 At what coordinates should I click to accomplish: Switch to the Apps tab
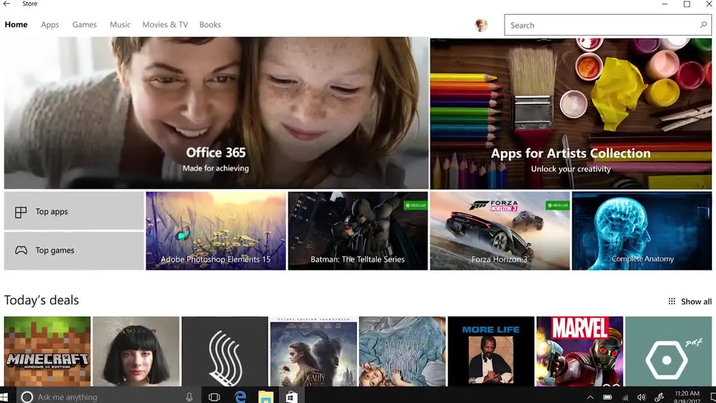click(x=50, y=25)
